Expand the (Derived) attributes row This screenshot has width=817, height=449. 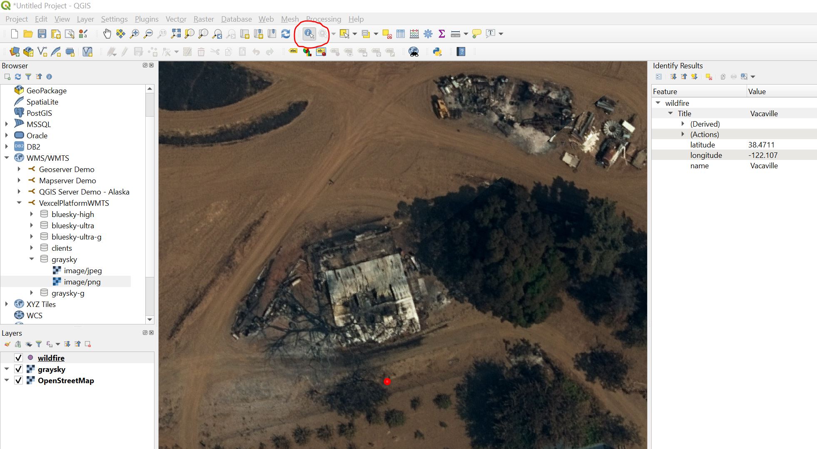(x=683, y=124)
